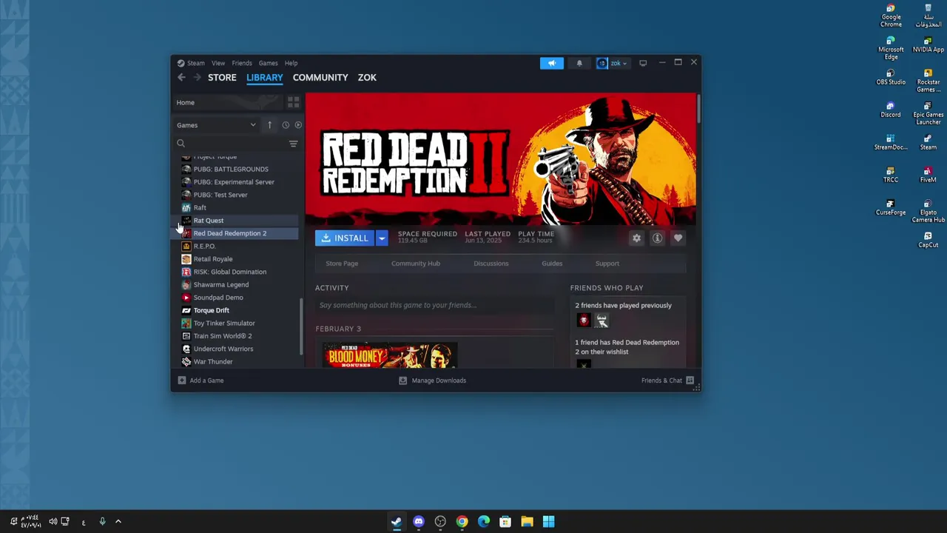Switch to the COMMUNITY tab
Image resolution: width=947 pixels, height=533 pixels.
click(x=320, y=77)
